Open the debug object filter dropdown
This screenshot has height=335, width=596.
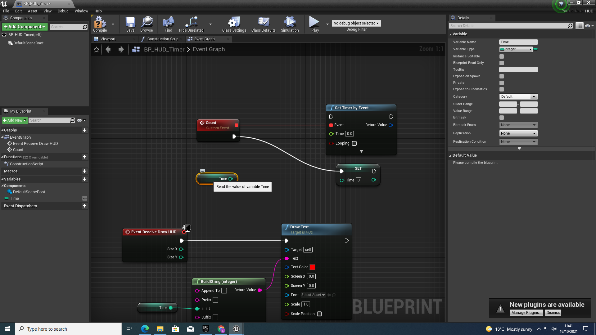click(356, 23)
